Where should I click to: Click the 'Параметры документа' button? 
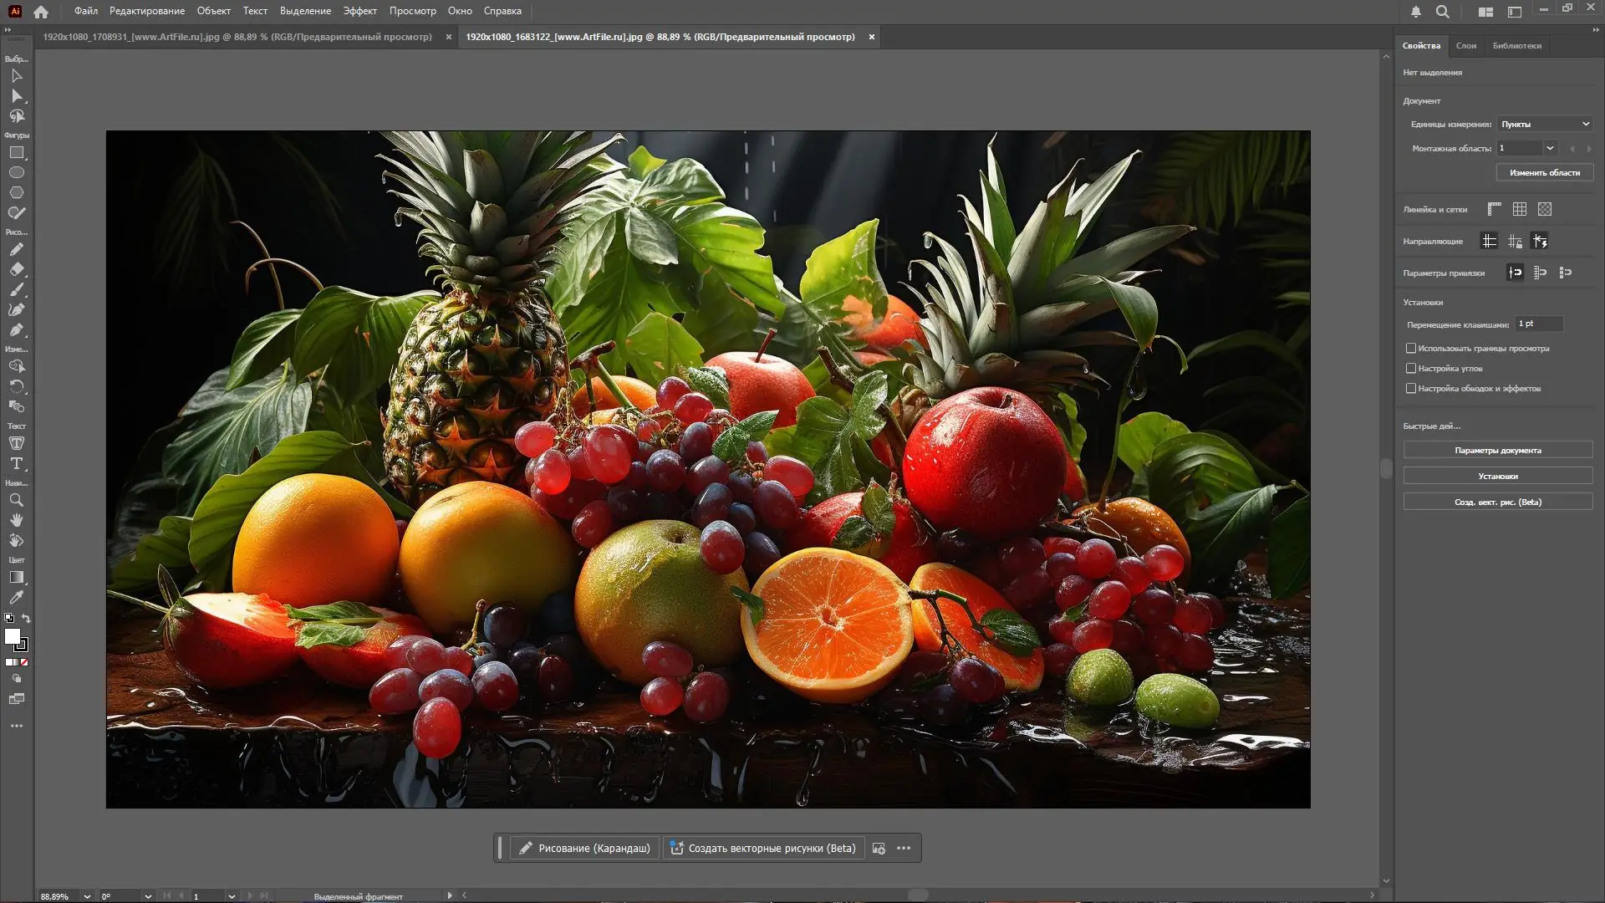(x=1497, y=450)
